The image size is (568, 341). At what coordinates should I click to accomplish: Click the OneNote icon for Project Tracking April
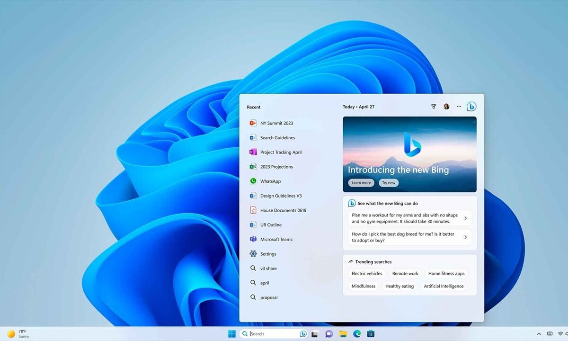pos(253,152)
